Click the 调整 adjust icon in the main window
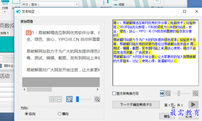 pyautogui.click(x=116, y=5)
